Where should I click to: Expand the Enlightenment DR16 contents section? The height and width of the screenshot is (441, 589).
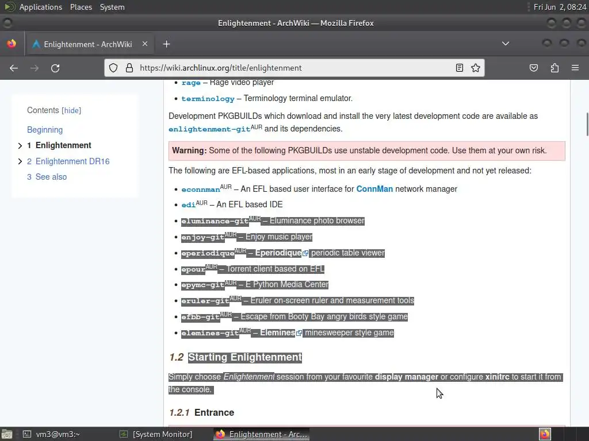(20, 161)
